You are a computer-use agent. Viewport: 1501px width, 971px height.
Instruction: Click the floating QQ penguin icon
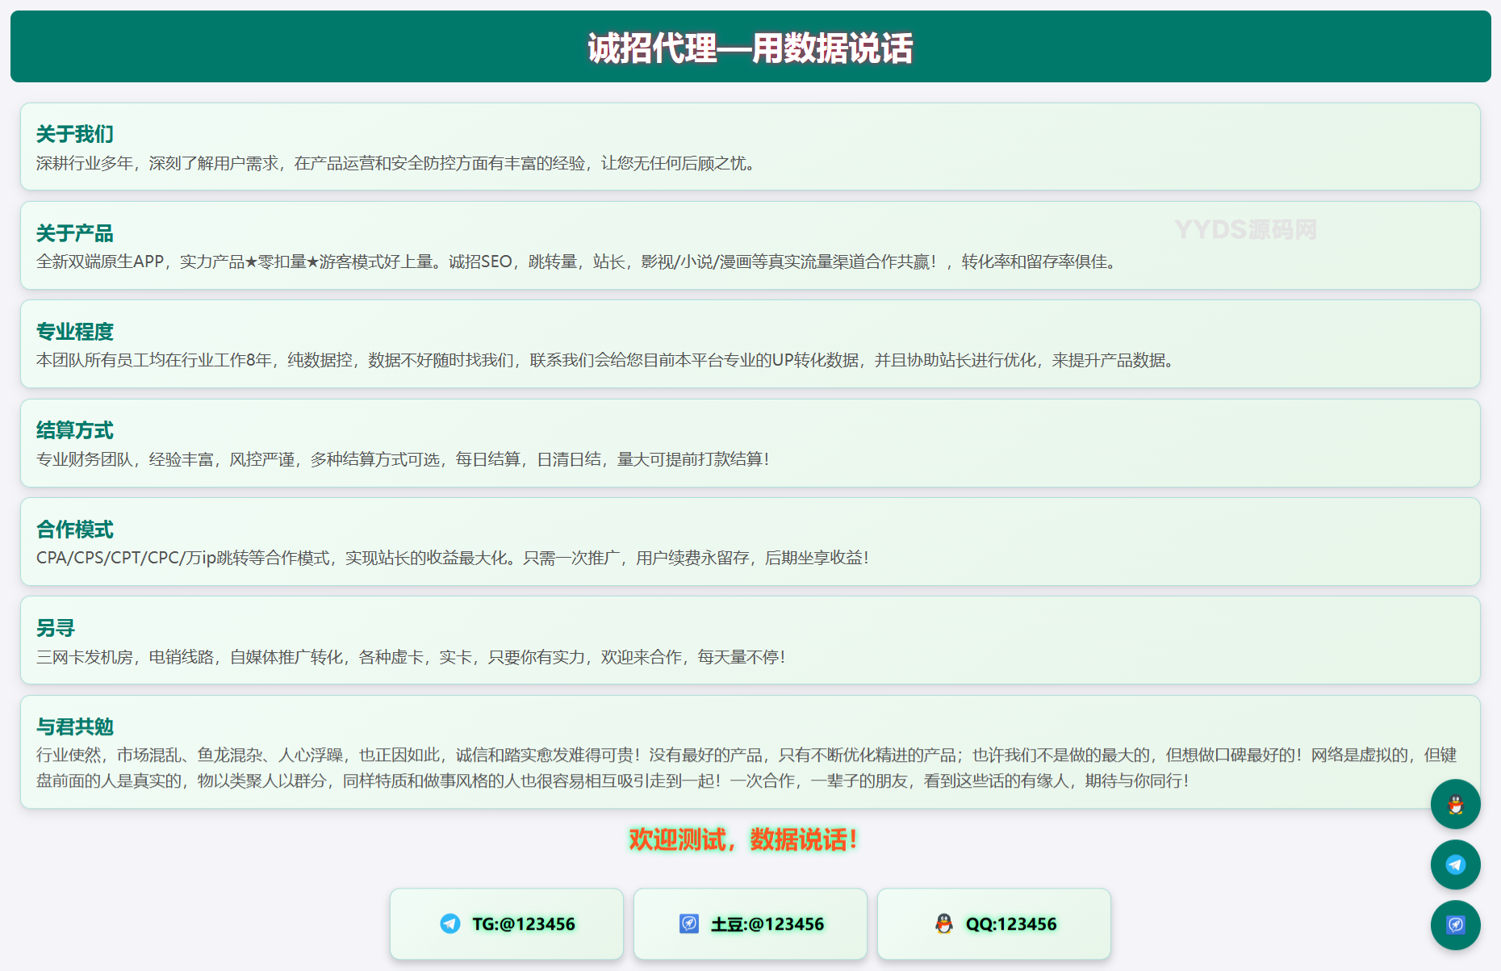[x=1455, y=804]
